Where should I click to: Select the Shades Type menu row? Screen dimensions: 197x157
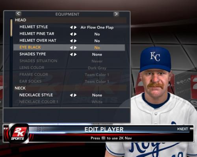pyautogui.click(x=69, y=54)
